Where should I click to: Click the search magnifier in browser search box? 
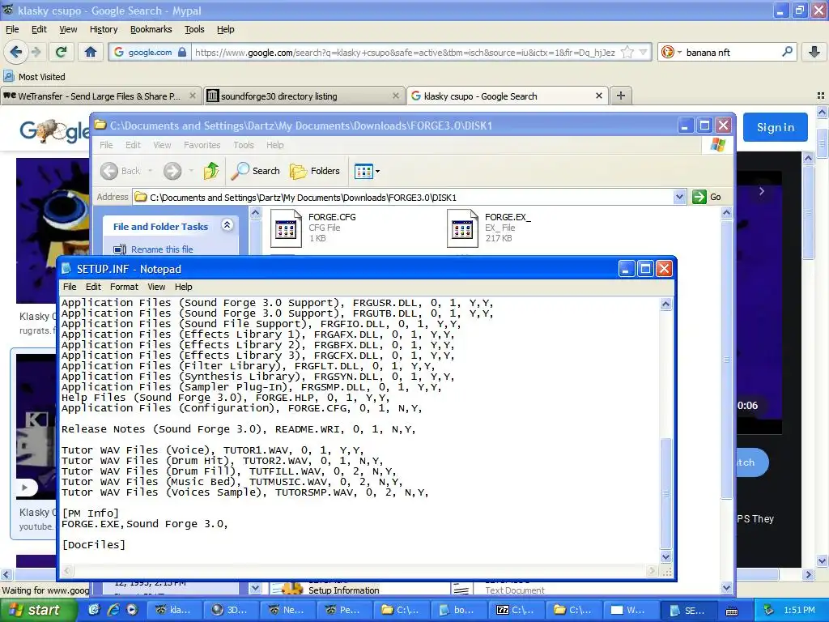pyautogui.click(x=787, y=52)
